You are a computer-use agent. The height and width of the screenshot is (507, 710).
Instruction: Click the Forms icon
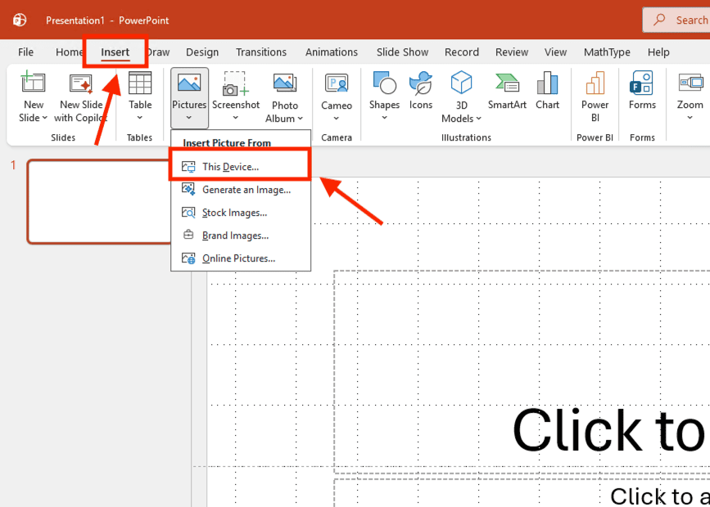(642, 83)
